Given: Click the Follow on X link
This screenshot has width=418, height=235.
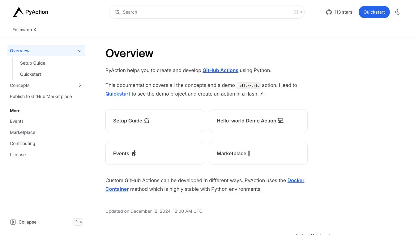Looking at the screenshot, I should [x=24, y=30].
